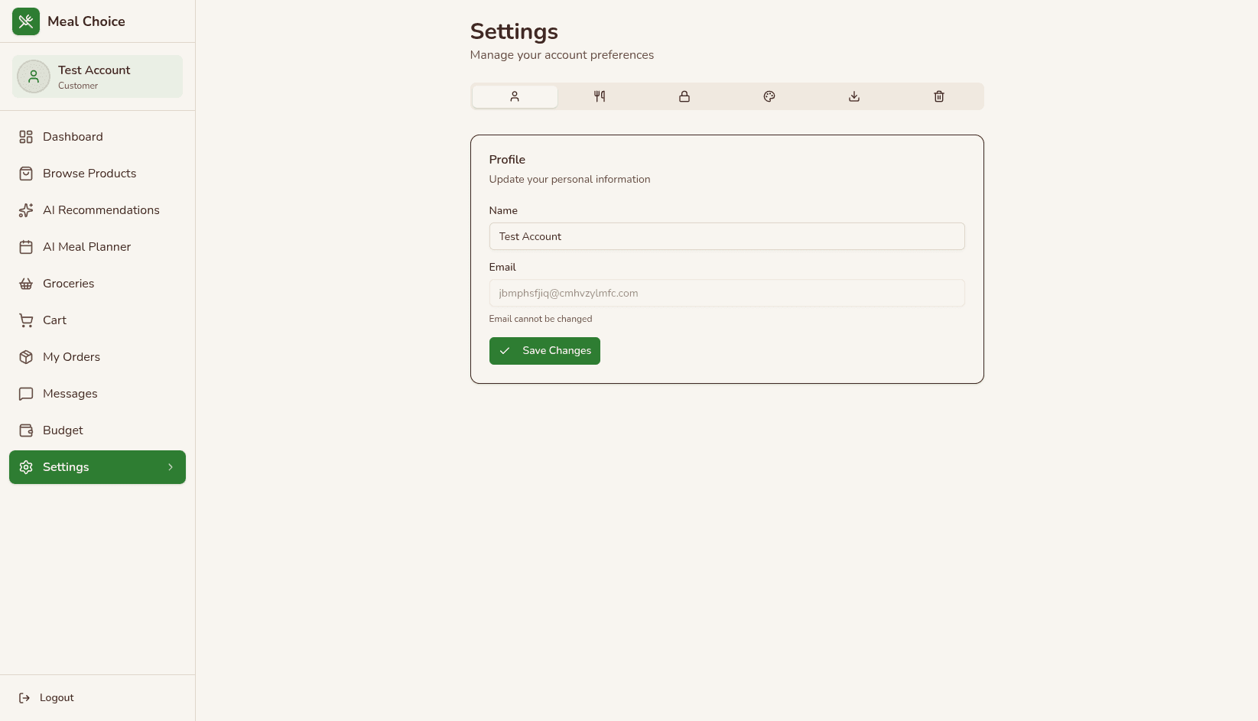The image size is (1258, 721).
Task: Open the trash delete account tab
Action: pyautogui.click(x=939, y=96)
